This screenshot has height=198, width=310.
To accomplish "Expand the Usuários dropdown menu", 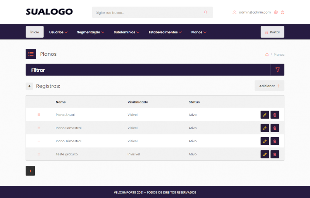I will 58,32.
